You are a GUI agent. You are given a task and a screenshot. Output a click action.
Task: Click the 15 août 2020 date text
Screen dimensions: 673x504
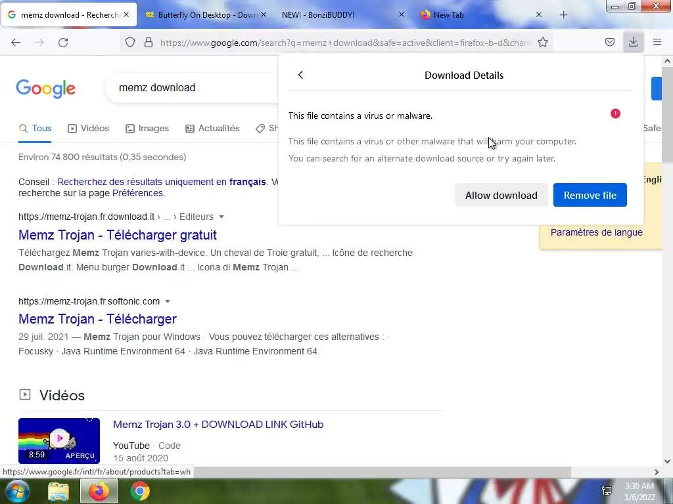pyautogui.click(x=141, y=458)
